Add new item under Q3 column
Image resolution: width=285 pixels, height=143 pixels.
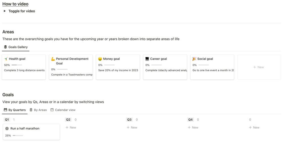(x=132, y=127)
